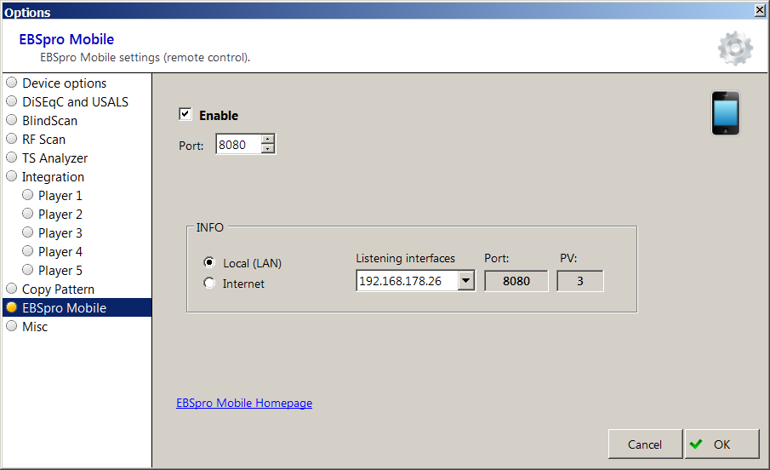Click the INFO port 8080 box

click(x=516, y=281)
